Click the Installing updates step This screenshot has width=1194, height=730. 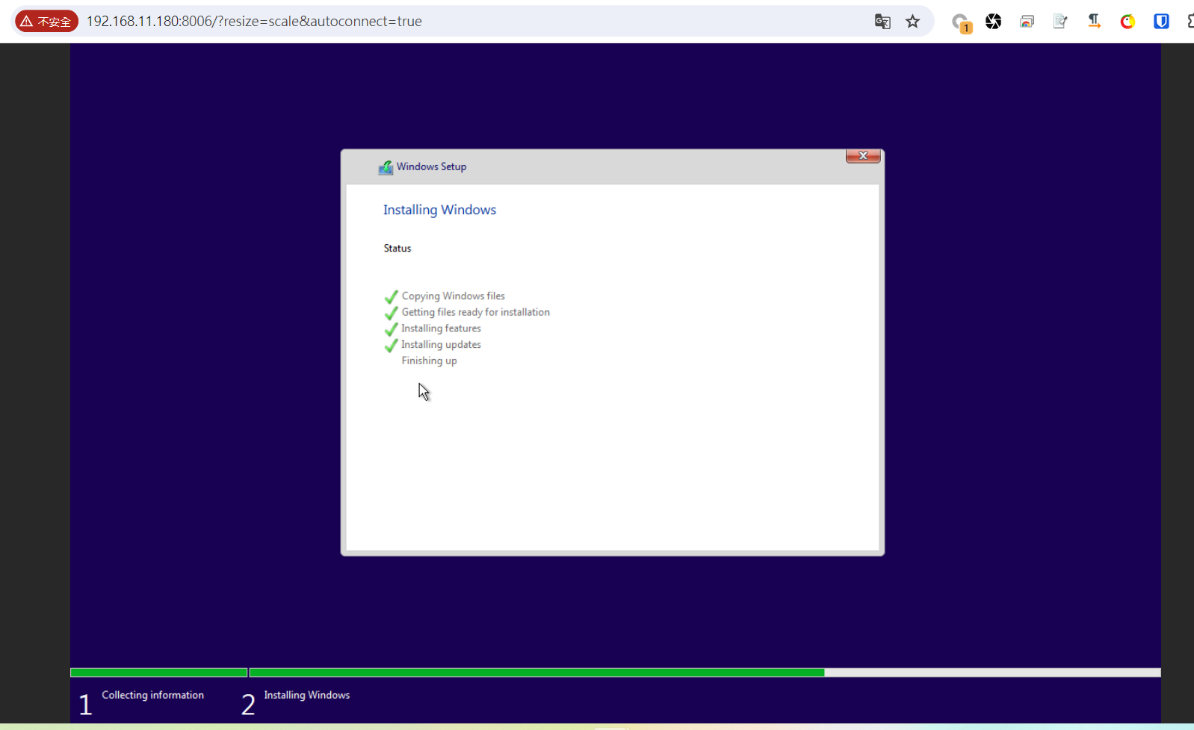pos(442,345)
